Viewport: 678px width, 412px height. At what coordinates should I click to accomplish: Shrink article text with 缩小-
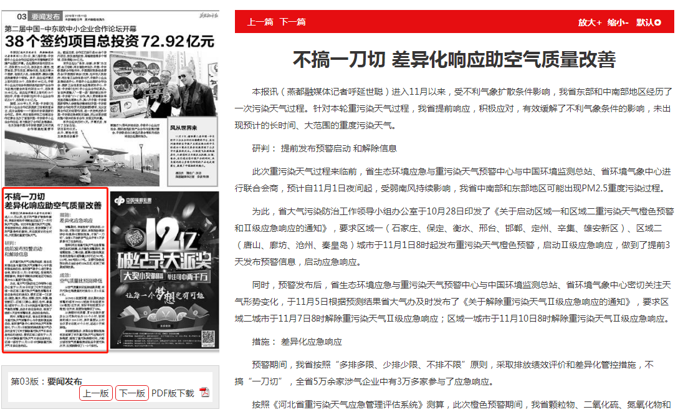point(618,22)
